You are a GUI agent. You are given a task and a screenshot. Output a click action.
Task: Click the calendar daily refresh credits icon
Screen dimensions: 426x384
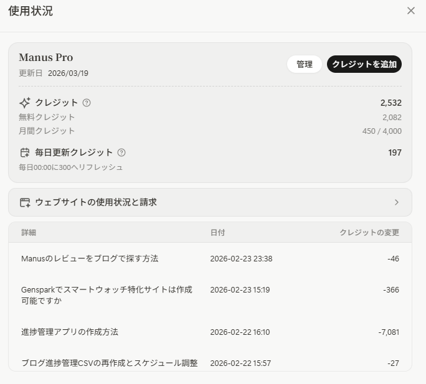(x=25, y=152)
